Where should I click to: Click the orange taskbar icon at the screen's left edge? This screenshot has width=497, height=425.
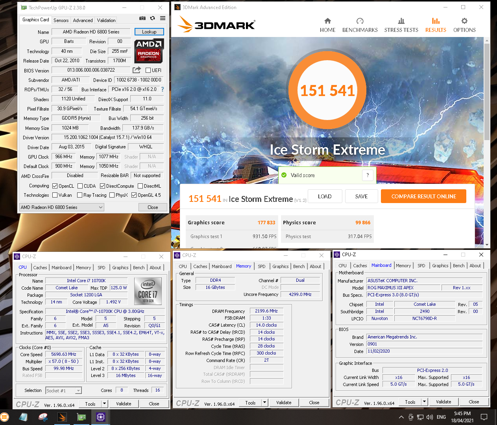[x=4, y=417]
